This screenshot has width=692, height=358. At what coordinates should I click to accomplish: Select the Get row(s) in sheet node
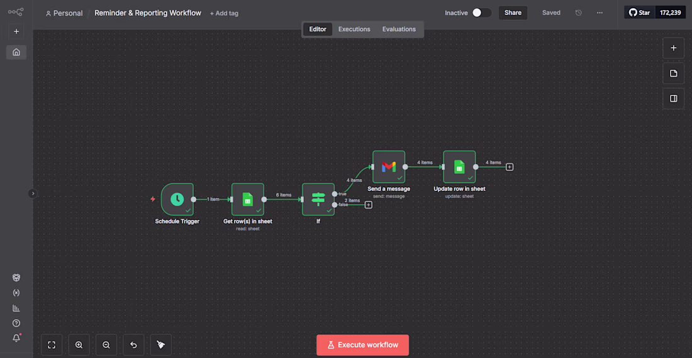click(x=248, y=200)
